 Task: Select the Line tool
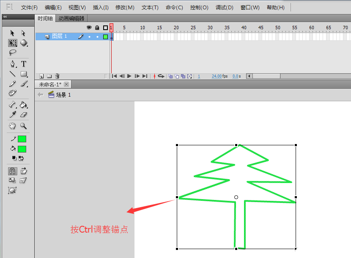(13, 74)
